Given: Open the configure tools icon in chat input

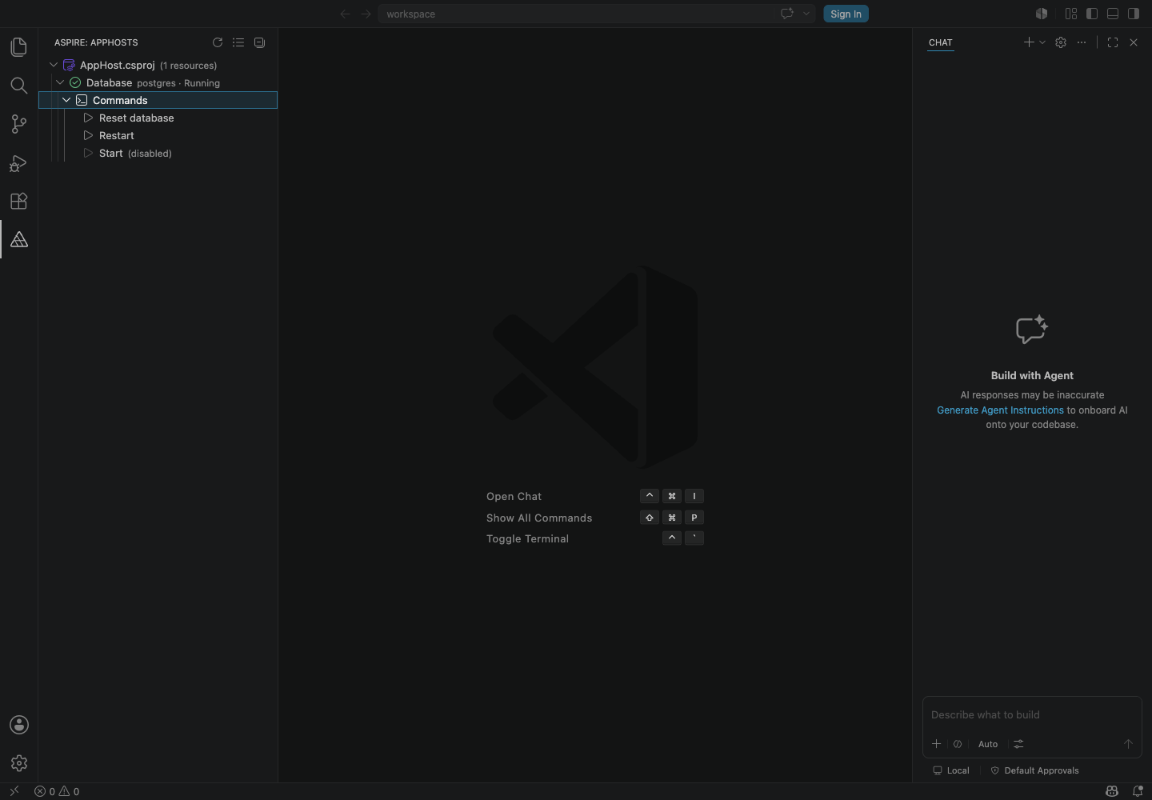Looking at the screenshot, I should pyautogui.click(x=1018, y=744).
